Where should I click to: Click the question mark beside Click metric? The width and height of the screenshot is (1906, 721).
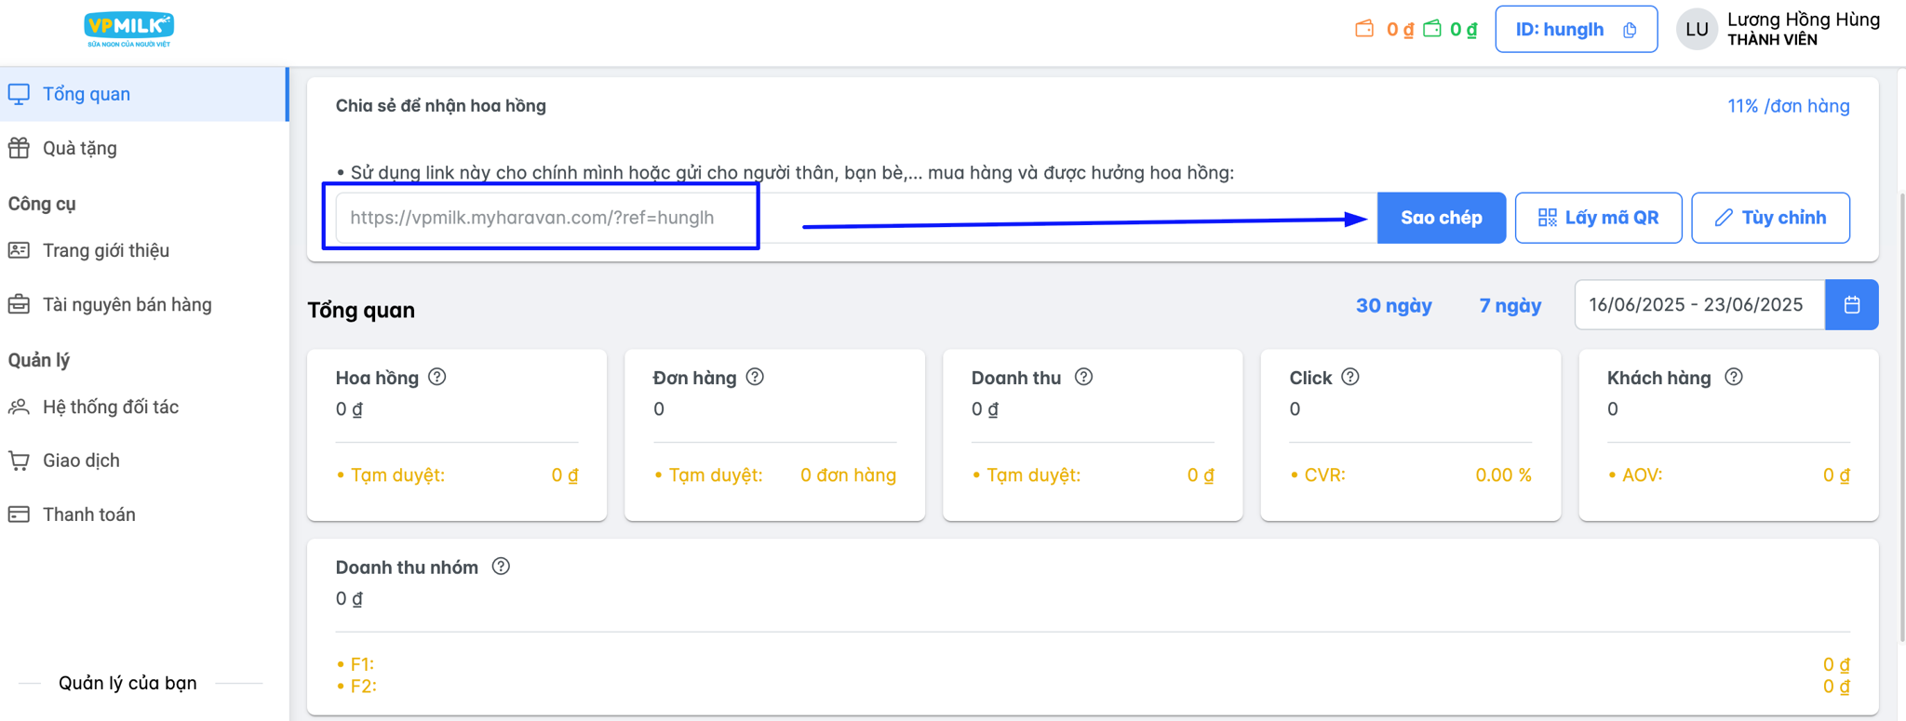[x=1350, y=377]
